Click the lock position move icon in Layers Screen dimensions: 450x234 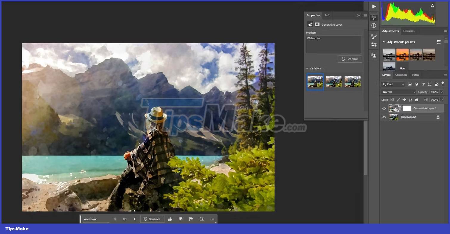(404, 100)
